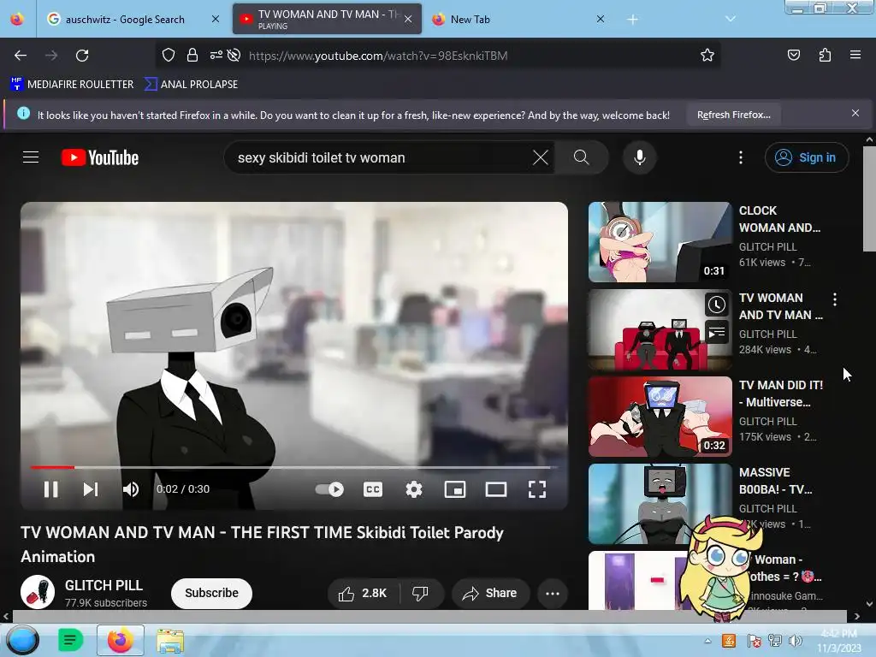
Task: Open YouTube hamburger guide menu
Action: pos(31,157)
